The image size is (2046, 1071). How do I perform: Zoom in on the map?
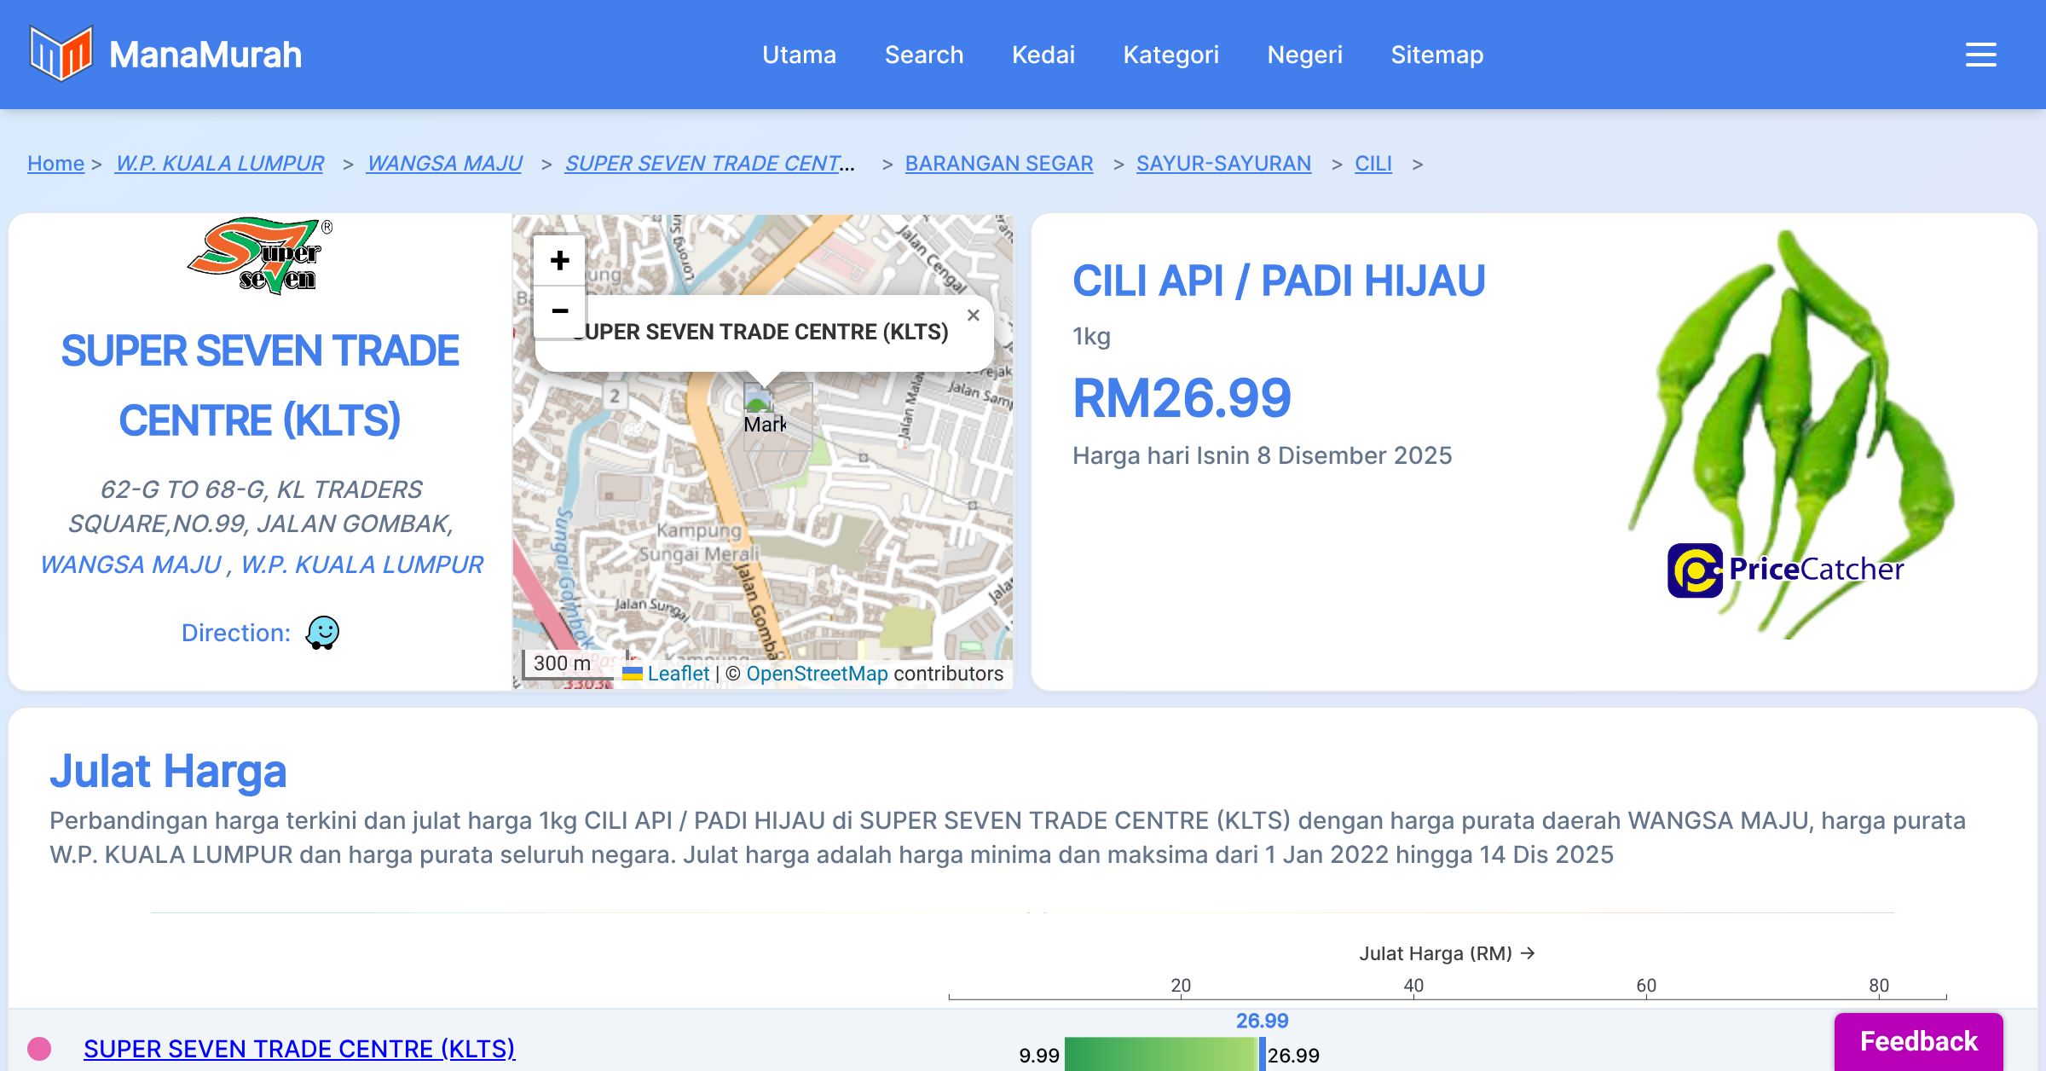(559, 260)
